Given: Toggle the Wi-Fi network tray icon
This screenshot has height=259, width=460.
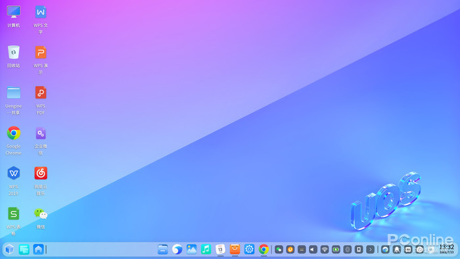Looking at the screenshot, I should (325, 250).
